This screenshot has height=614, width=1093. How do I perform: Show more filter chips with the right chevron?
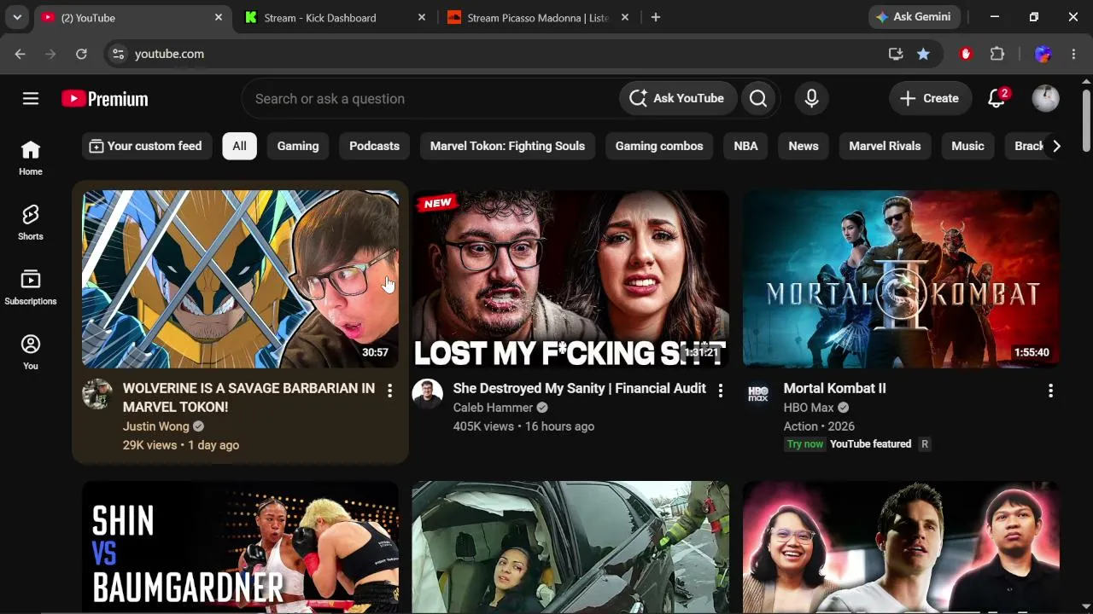coord(1056,146)
